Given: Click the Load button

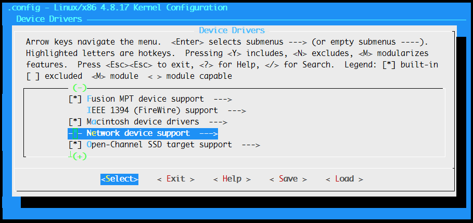Looking at the screenshot, I should point(344,179).
